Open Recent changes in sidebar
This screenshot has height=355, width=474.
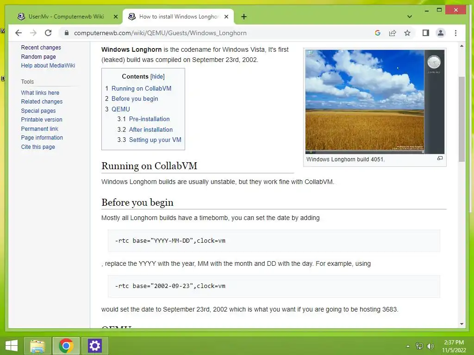point(41,48)
